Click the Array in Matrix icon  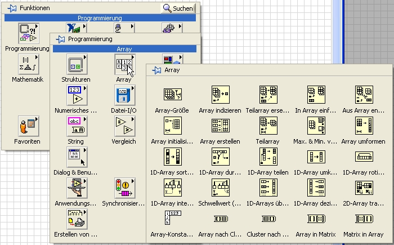point(316,219)
